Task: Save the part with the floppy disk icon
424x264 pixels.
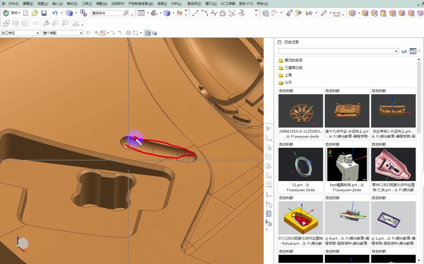Action: [x=44, y=13]
